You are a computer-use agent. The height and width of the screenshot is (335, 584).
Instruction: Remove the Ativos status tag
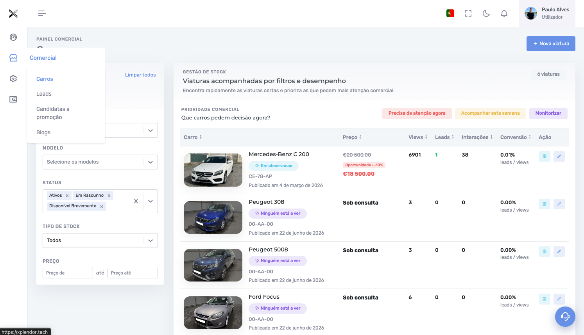(67, 196)
